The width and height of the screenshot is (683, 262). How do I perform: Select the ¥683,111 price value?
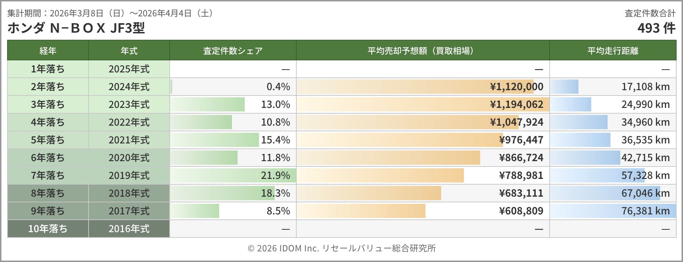point(521,193)
